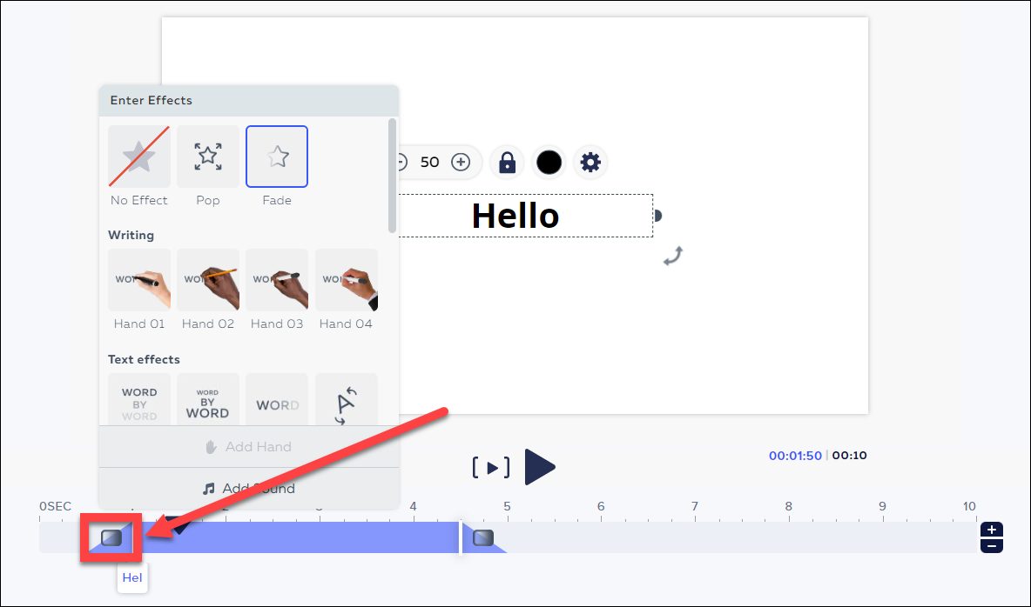The image size is (1031, 607).
Task: Play the animation
Action: pos(539,467)
